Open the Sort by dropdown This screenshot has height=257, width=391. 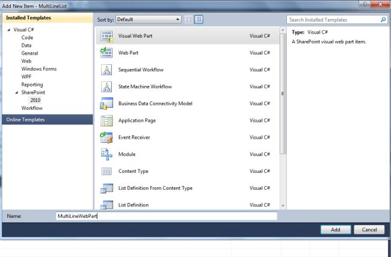click(x=149, y=19)
